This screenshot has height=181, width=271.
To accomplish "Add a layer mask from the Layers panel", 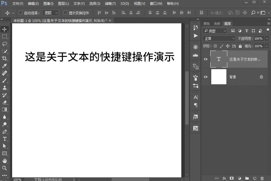I will pos(232,178).
